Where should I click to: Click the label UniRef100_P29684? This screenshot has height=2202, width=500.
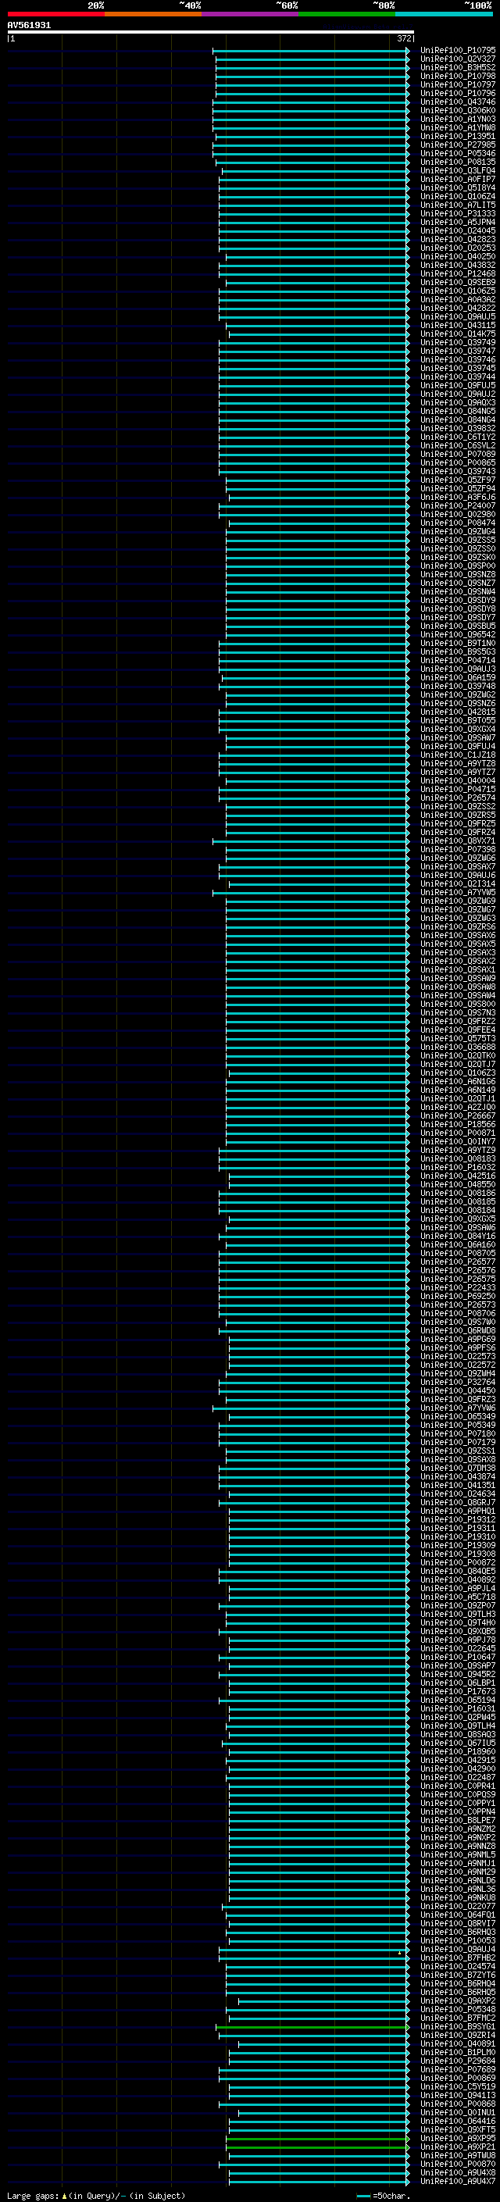tap(457, 2061)
